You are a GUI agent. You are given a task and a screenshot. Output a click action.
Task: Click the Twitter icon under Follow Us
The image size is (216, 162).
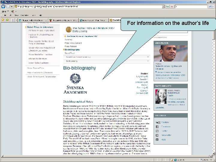157,131
